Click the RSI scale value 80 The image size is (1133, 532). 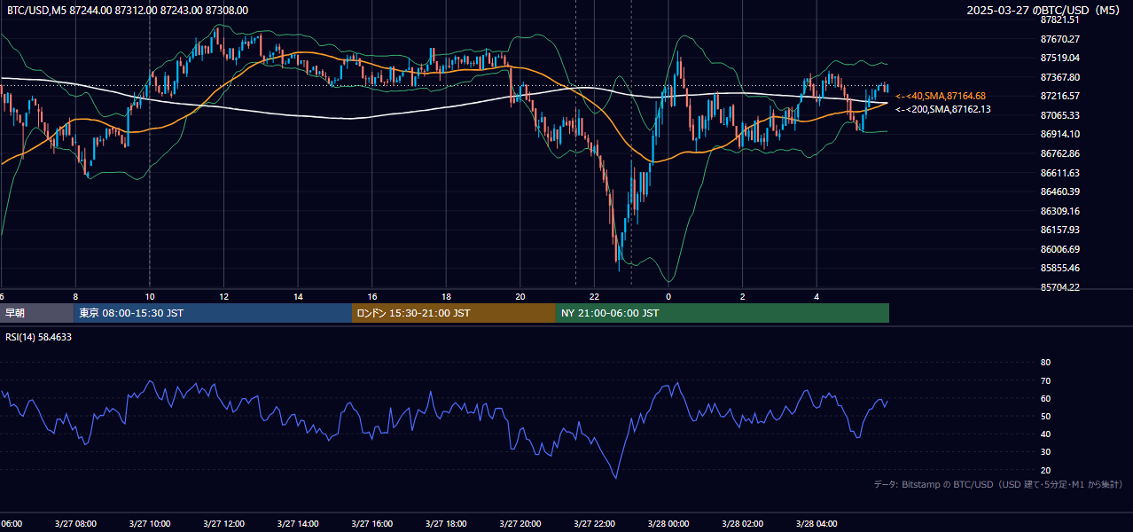coord(1045,363)
